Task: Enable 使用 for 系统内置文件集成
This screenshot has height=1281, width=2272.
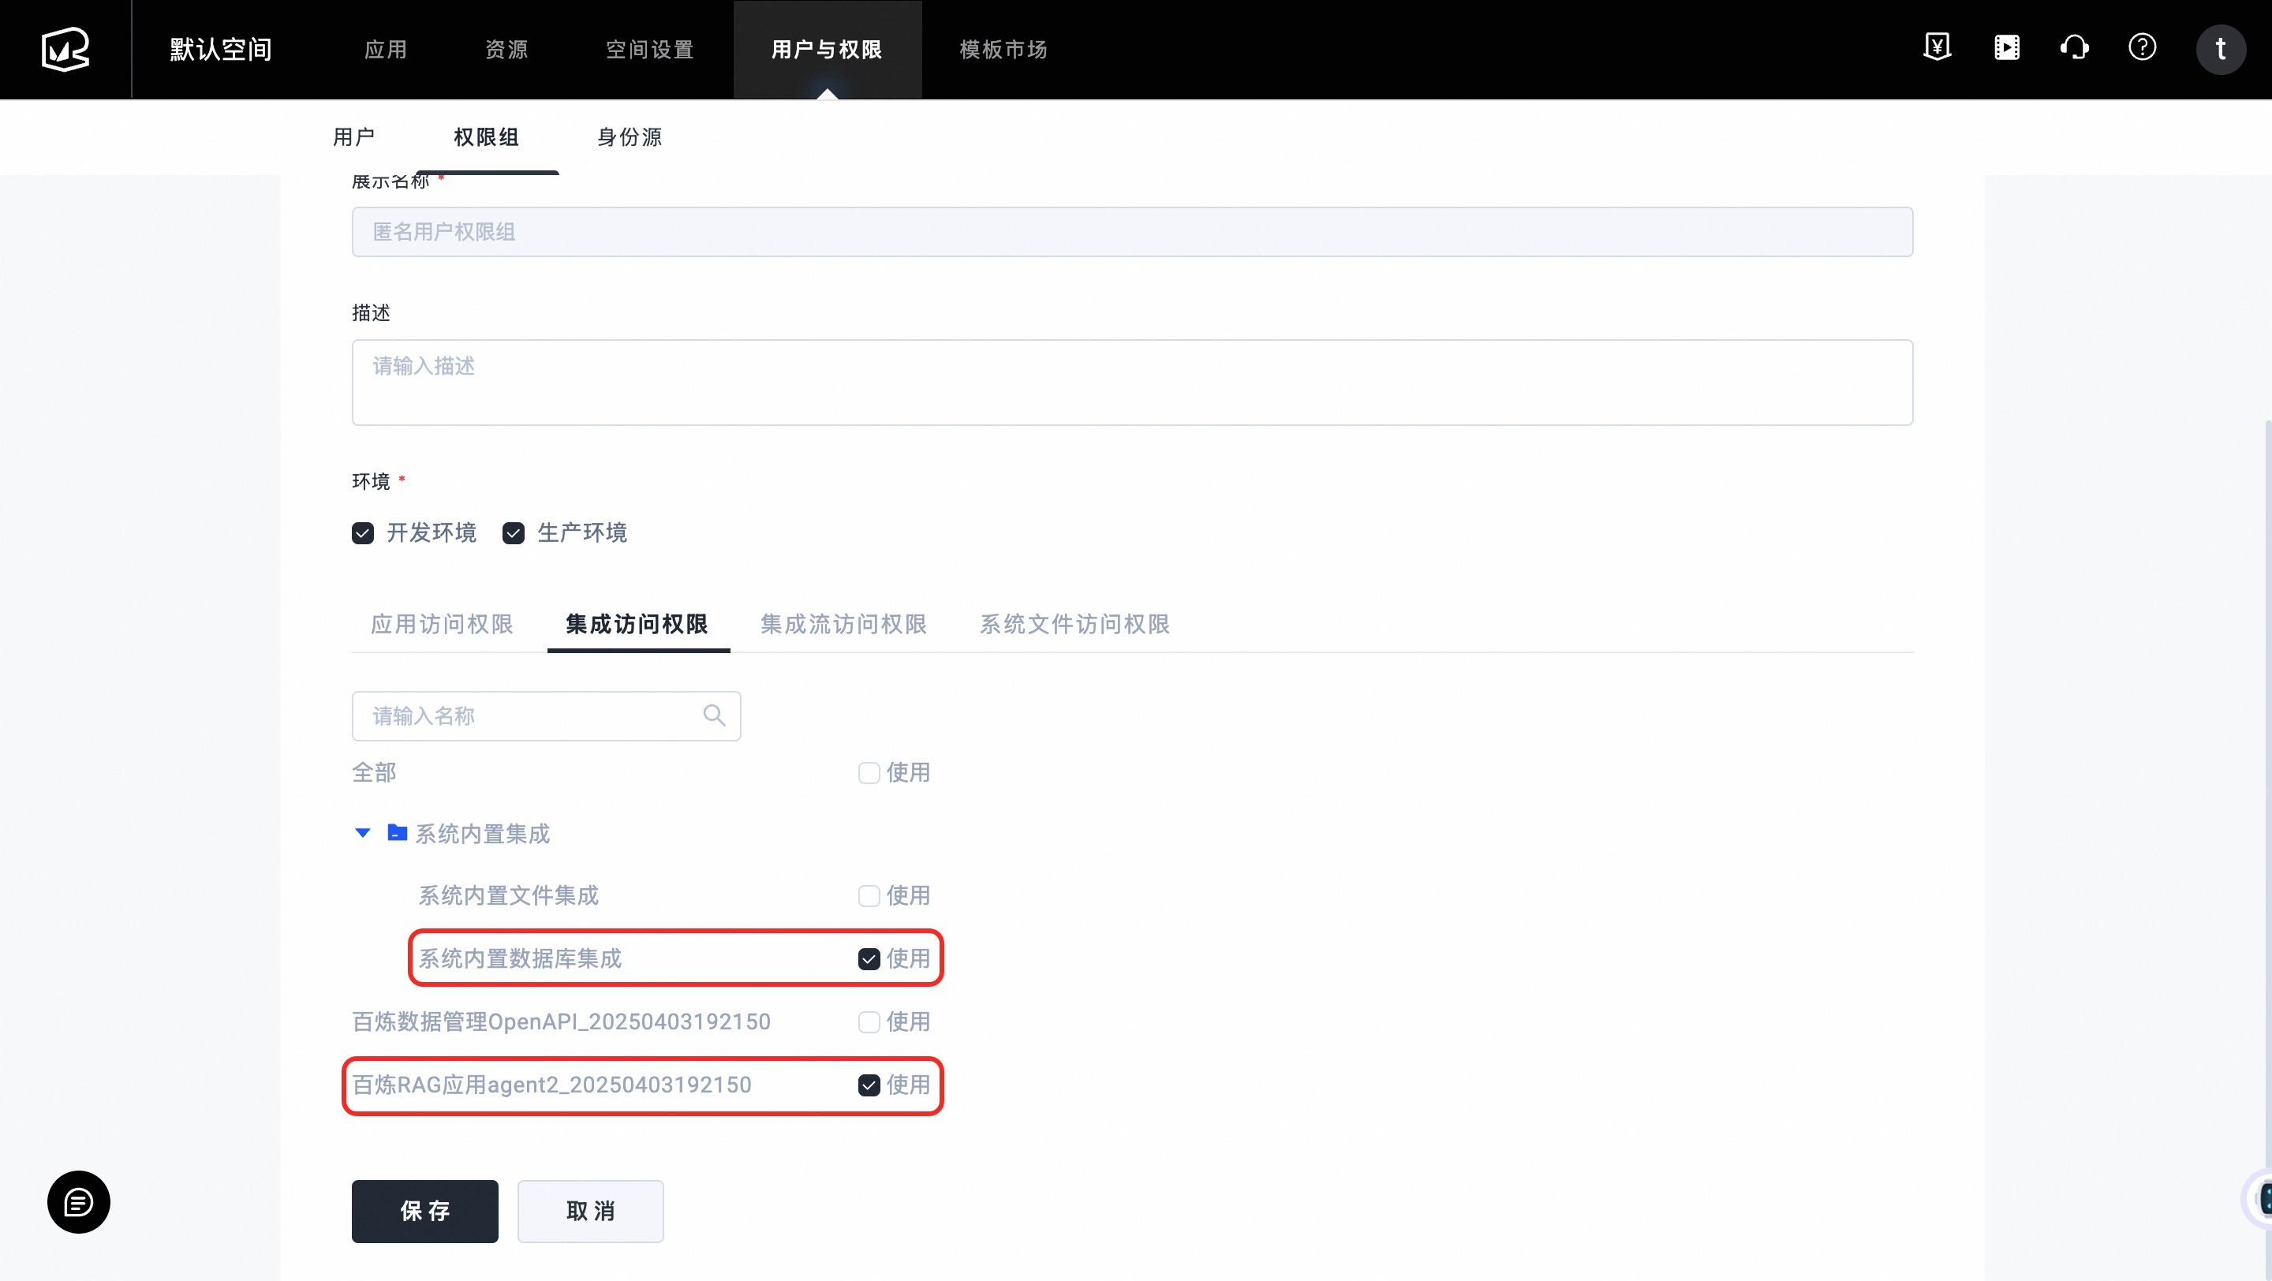Action: tap(869, 896)
